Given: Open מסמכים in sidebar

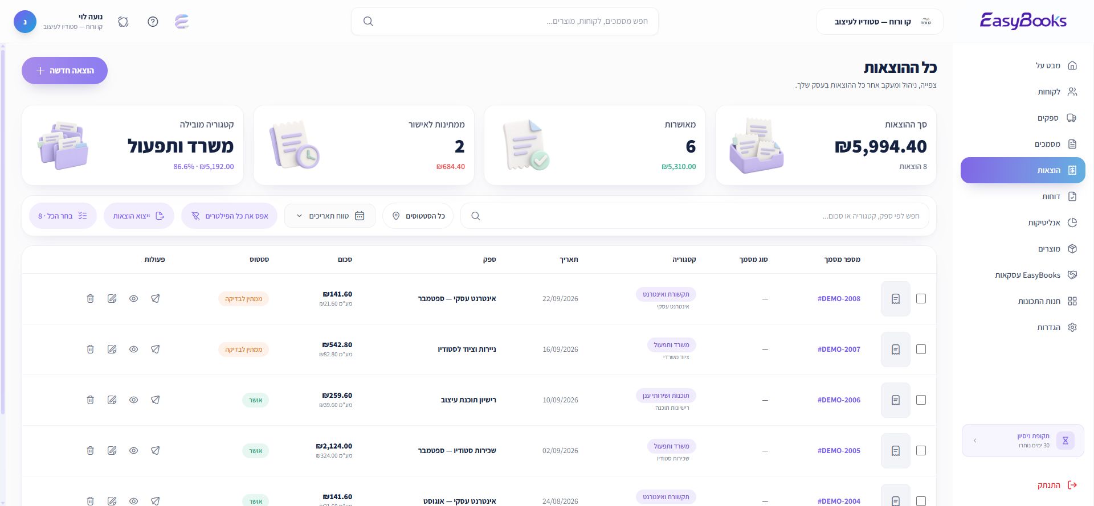Looking at the screenshot, I should (x=1023, y=144).
